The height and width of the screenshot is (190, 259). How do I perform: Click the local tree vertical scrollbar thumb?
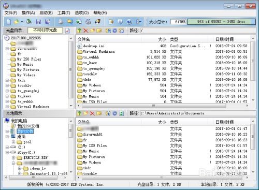pyautogui.click(x=70, y=130)
